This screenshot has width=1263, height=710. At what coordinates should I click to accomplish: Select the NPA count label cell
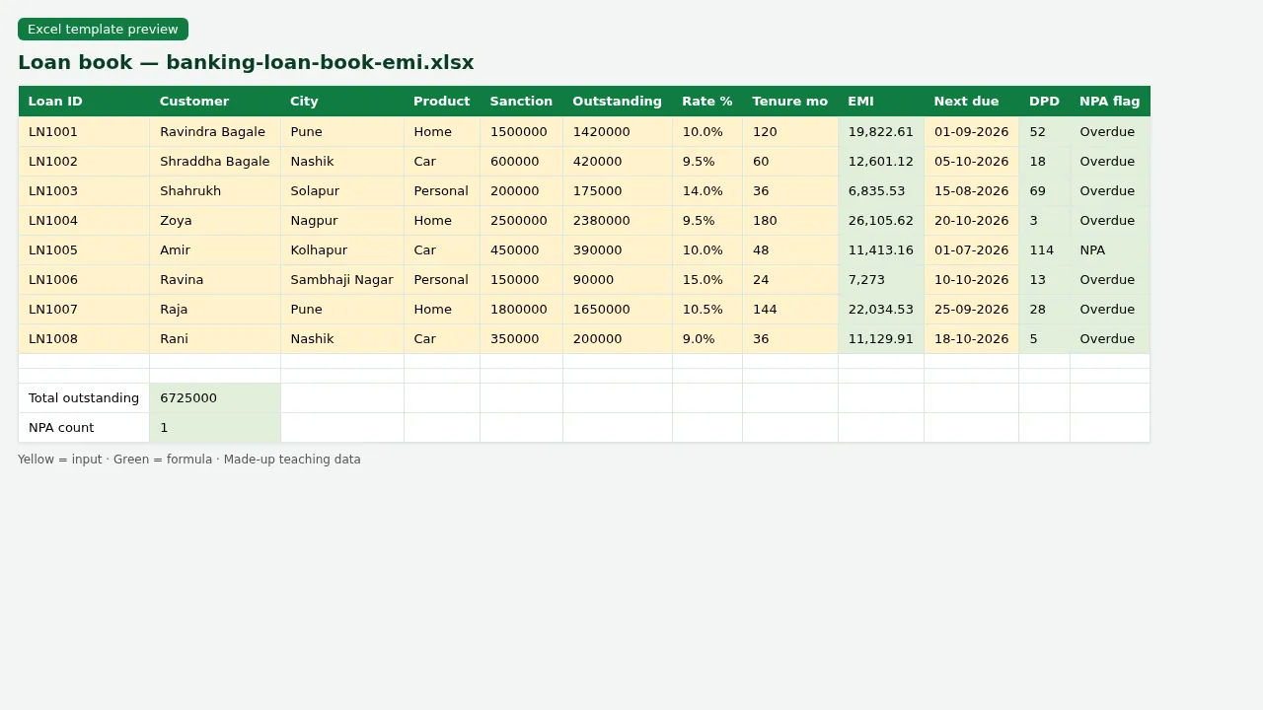(84, 428)
